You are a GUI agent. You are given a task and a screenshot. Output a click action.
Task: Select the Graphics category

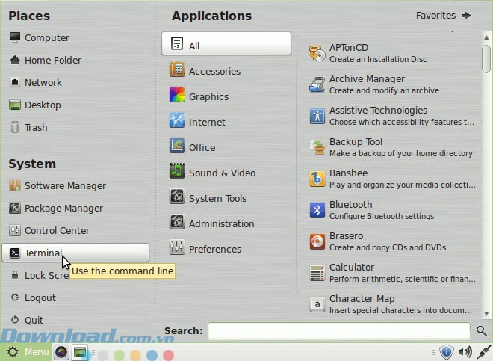(208, 96)
